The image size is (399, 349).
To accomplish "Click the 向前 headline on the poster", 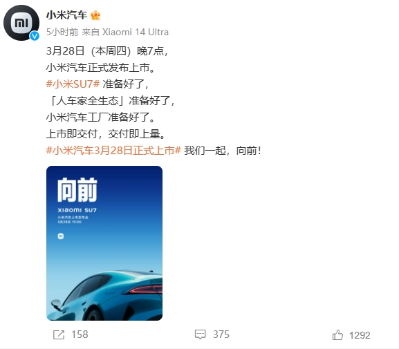I will coord(77,190).
